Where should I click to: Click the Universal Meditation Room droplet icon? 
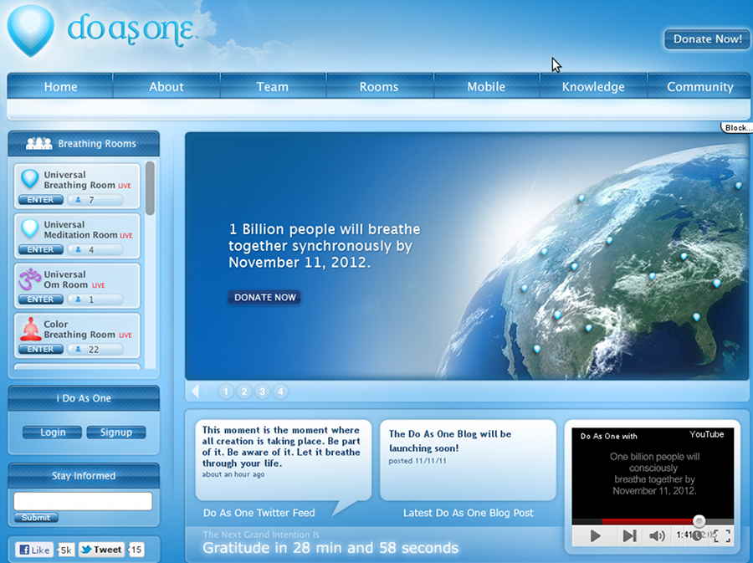[30, 228]
